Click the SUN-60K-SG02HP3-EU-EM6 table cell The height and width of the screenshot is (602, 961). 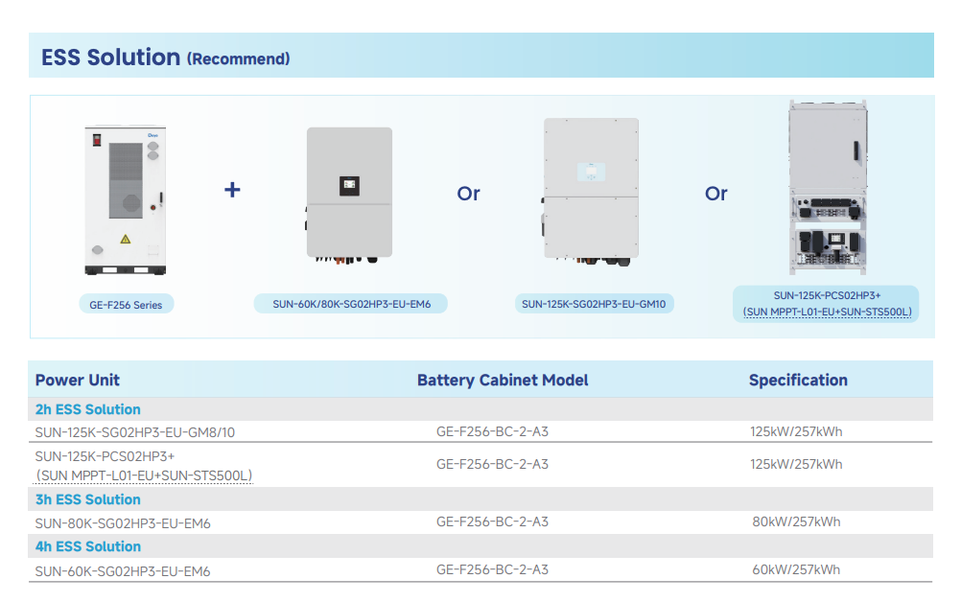[x=123, y=571]
